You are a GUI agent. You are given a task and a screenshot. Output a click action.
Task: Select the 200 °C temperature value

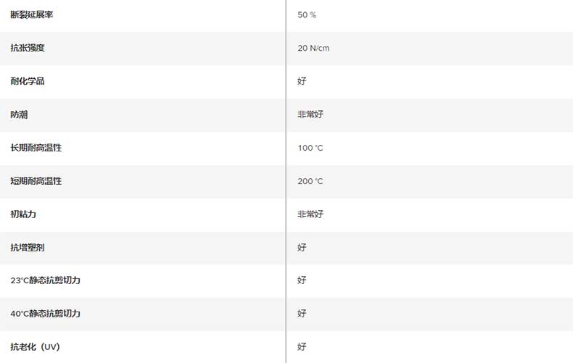(x=310, y=181)
